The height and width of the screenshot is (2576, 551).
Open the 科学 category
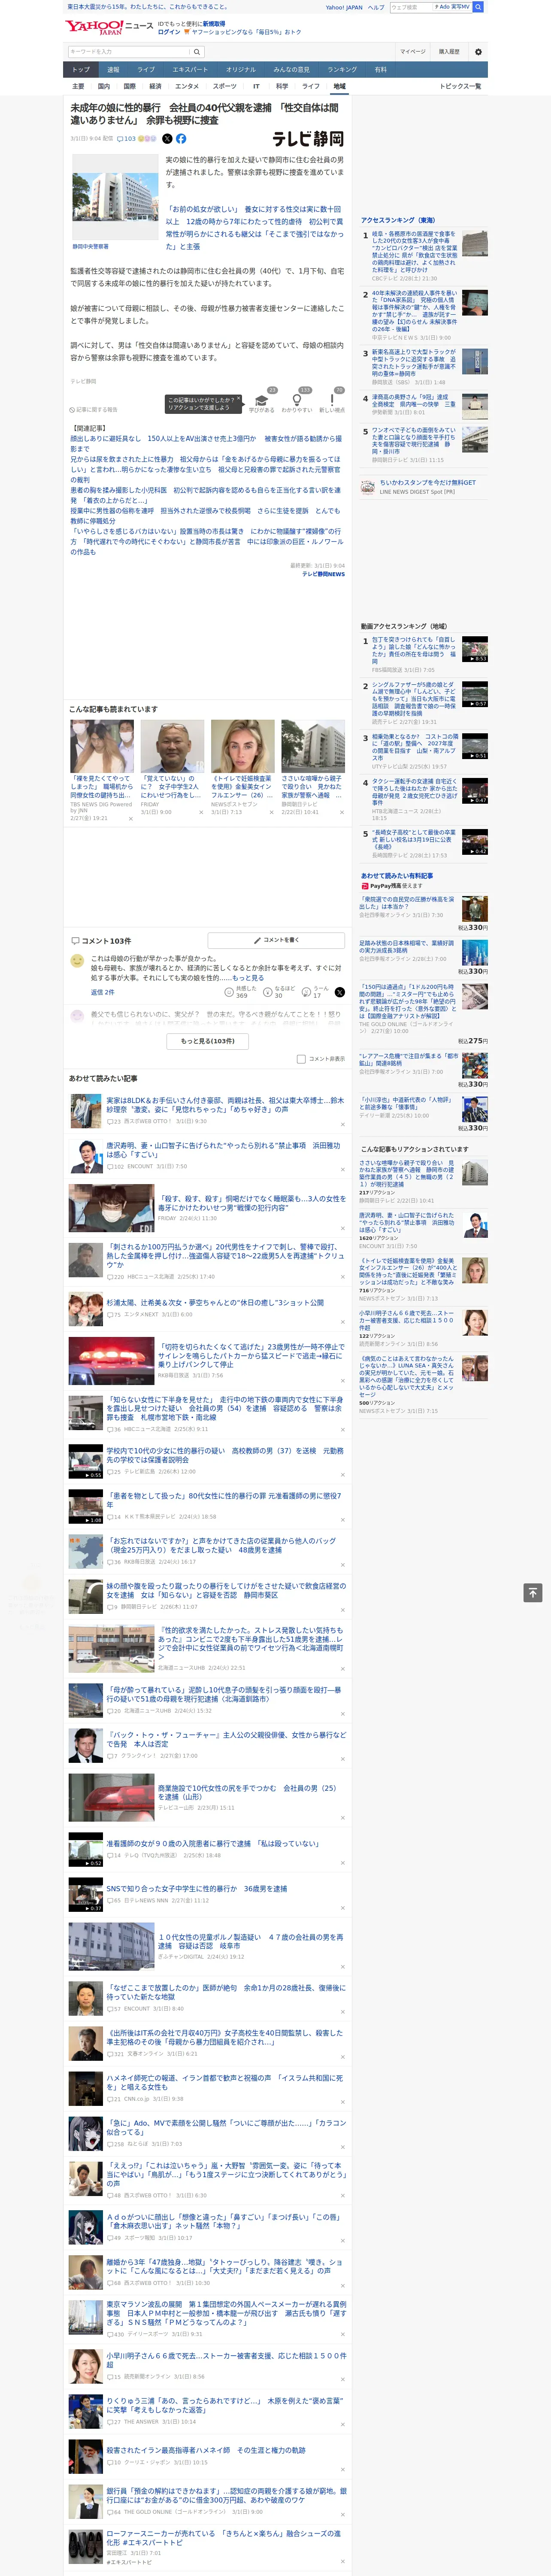click(x=282, y=86)
